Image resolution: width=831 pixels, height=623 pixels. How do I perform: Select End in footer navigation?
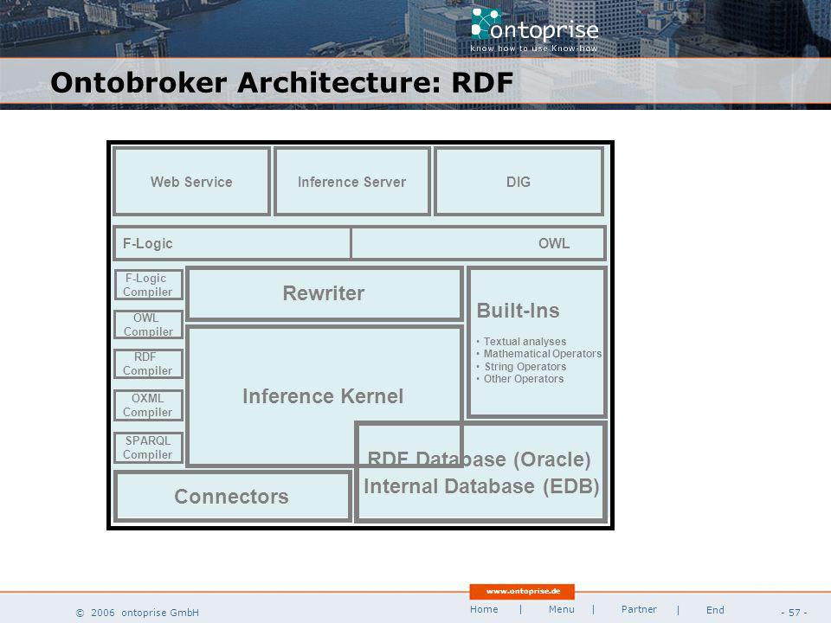point(715,610)
